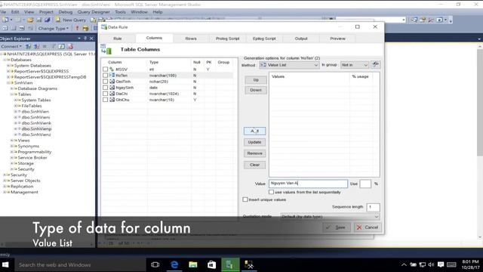Switch to the Output tab
The width and height of the screenshot is (483, 272).
coord(301,39)
